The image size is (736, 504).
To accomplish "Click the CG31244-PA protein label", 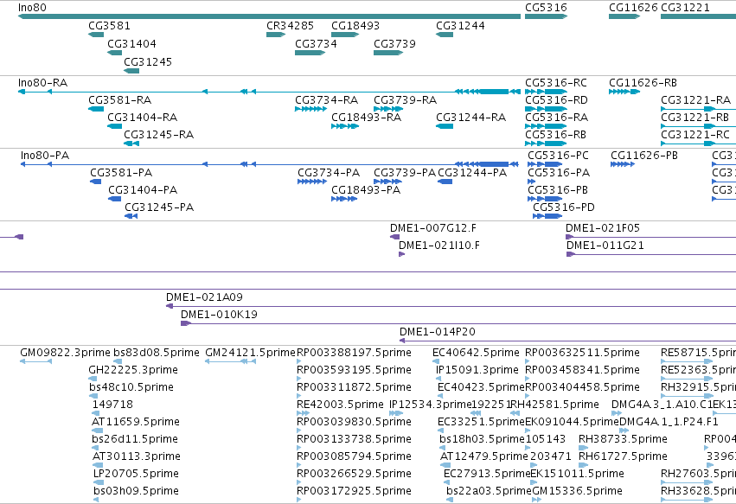I will coord(472,173).
